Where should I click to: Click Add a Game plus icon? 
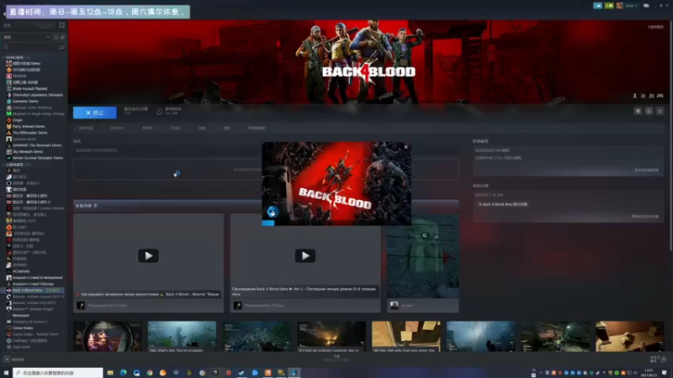(7, 360)
